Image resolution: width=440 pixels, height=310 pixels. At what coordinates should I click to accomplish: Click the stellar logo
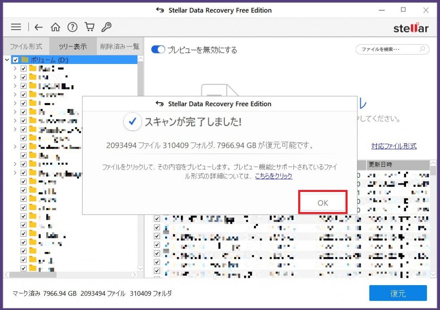(x=411, y=28)
